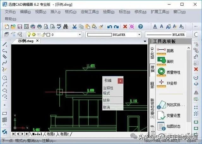Close the 引线 popup with red X
202x144 pixels.
(x=120, y=81)
